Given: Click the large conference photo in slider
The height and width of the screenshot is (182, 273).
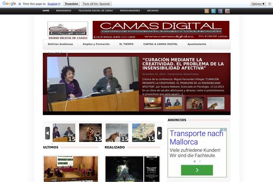Looking at the screenshot, I should pos(93,84).
